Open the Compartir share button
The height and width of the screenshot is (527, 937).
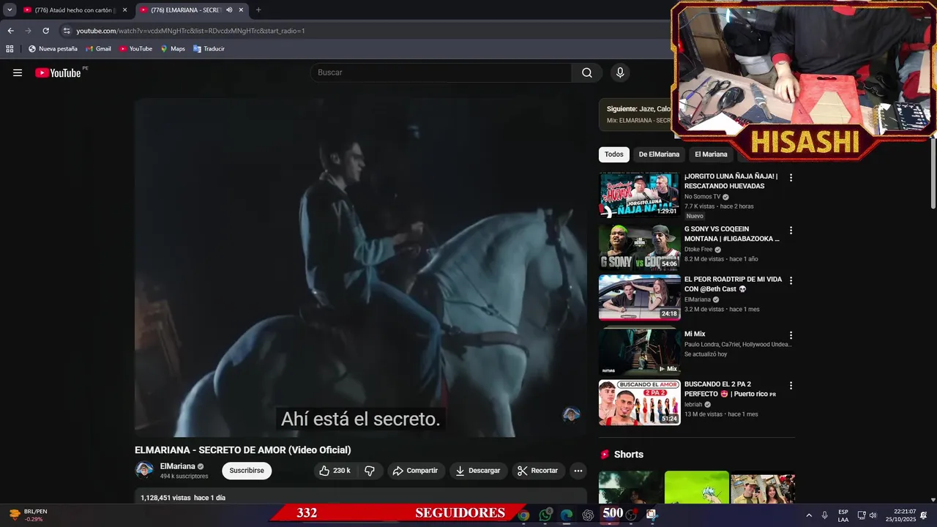click(416, 471)
